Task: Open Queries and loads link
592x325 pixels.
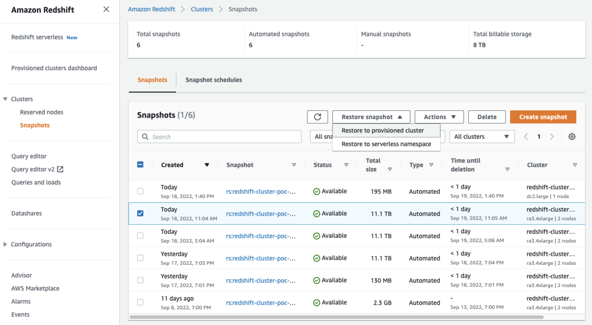Action: pos(36,182)
